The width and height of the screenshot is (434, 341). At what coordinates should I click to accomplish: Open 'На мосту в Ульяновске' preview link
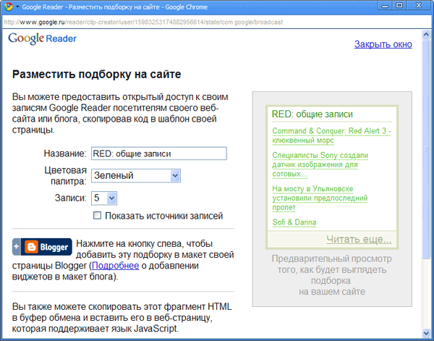point(320,198)
